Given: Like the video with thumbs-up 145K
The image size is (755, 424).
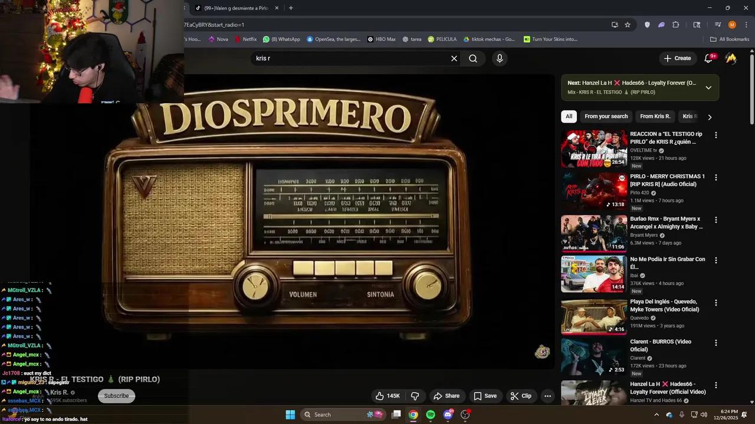Looking at the screenshot, I should [x=388, y=396].
